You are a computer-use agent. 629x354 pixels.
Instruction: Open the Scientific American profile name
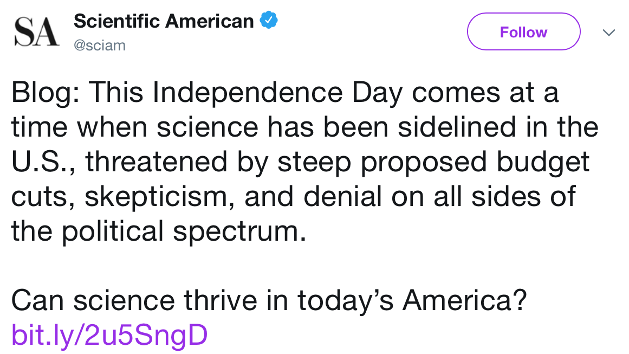point(164,21)
